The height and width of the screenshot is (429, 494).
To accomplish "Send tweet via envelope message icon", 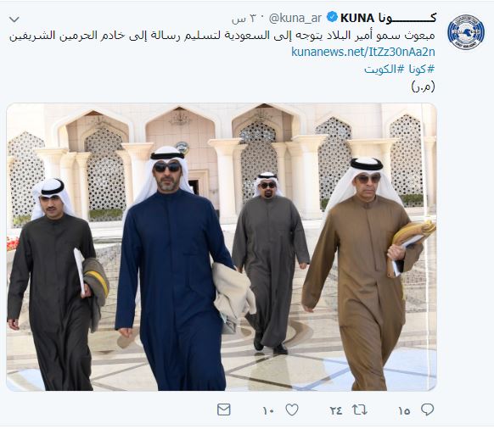I will point(224,409).
